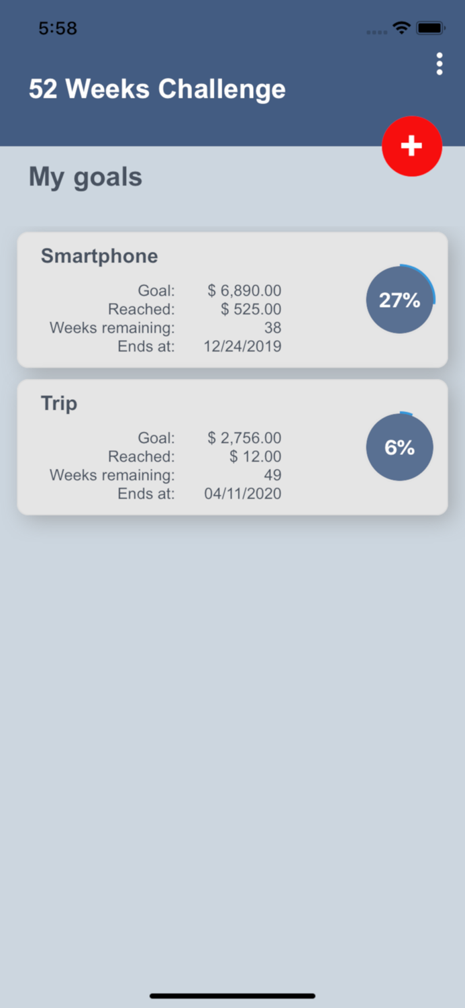Tap the 6% progress circle for Trip
Viewport: 465px width, 1008px height.
400,447
